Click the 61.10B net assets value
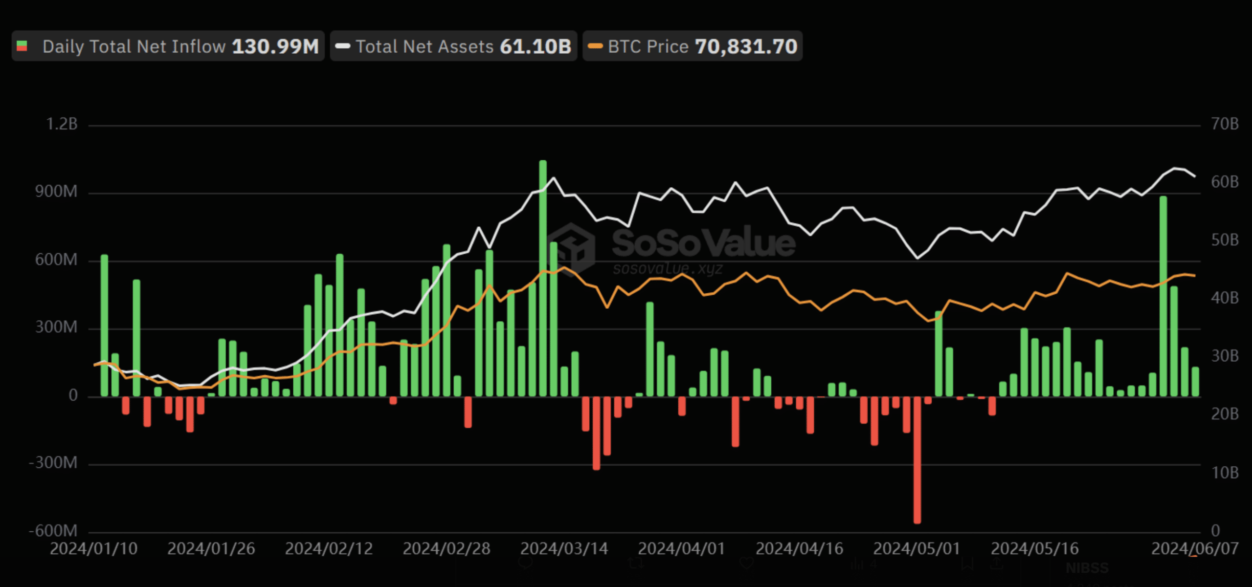The height and width of the screenshot is (587, 1252). pos(536,46)
